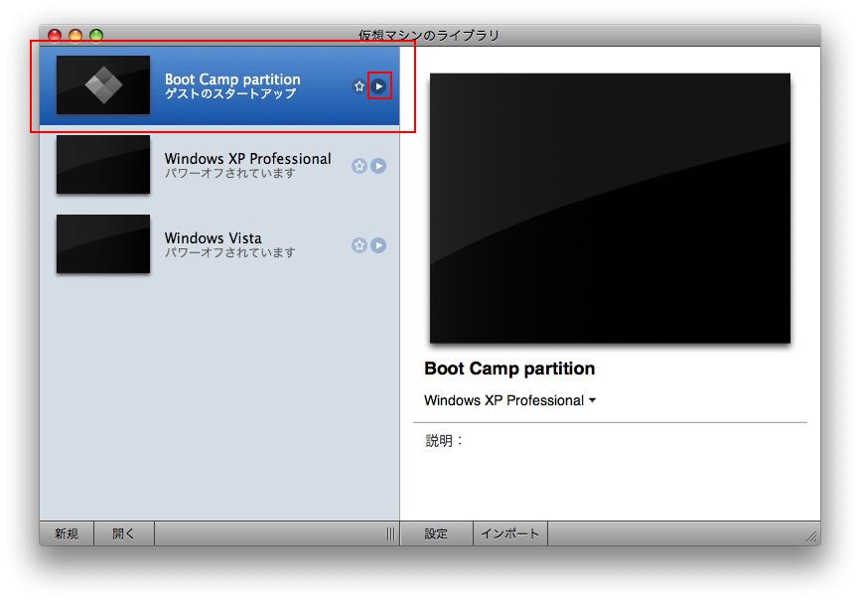
Task: Toggle favorite star for Windows XP Professional
Action: [359, 166]
